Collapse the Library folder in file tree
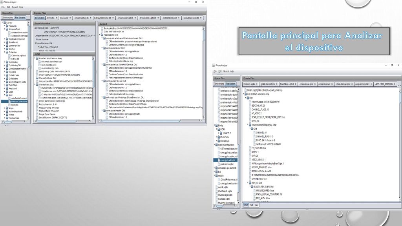 (2, 22)
